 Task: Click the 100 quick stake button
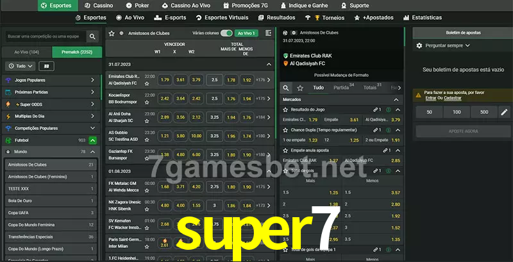456,112
